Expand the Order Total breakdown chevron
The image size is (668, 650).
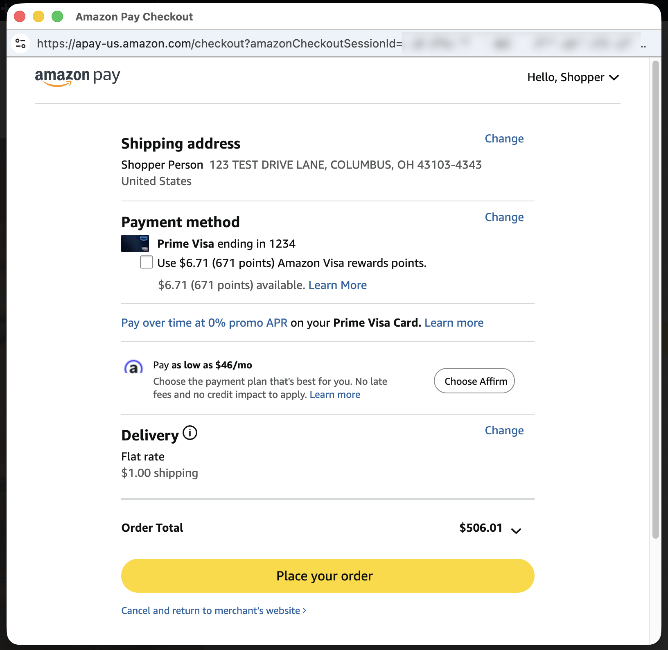coord(516,530)
